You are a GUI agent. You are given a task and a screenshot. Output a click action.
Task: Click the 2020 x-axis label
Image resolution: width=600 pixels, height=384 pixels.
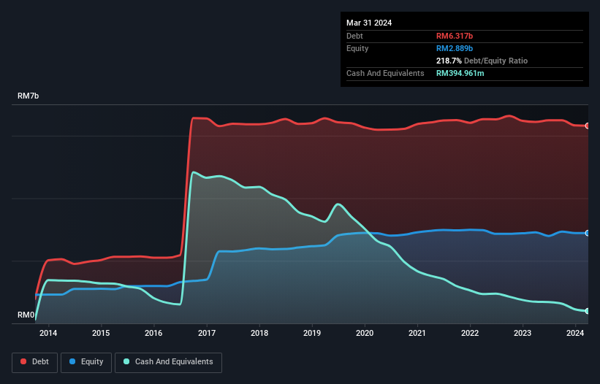[x=365, y=333]
